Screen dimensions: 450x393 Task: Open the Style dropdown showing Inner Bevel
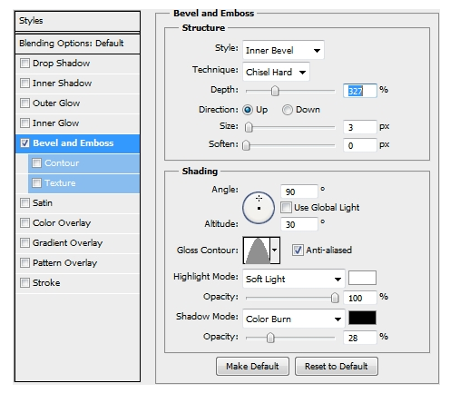pos(283,50)
